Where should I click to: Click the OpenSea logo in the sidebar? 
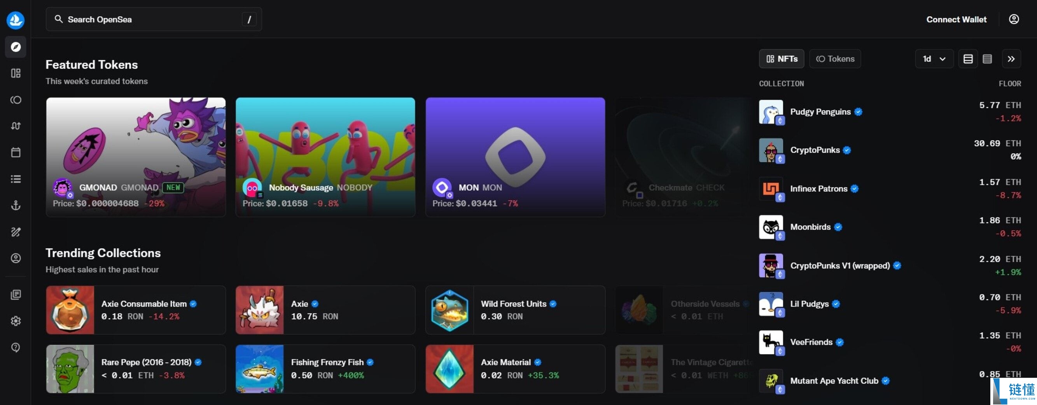(x=15, y=20)
